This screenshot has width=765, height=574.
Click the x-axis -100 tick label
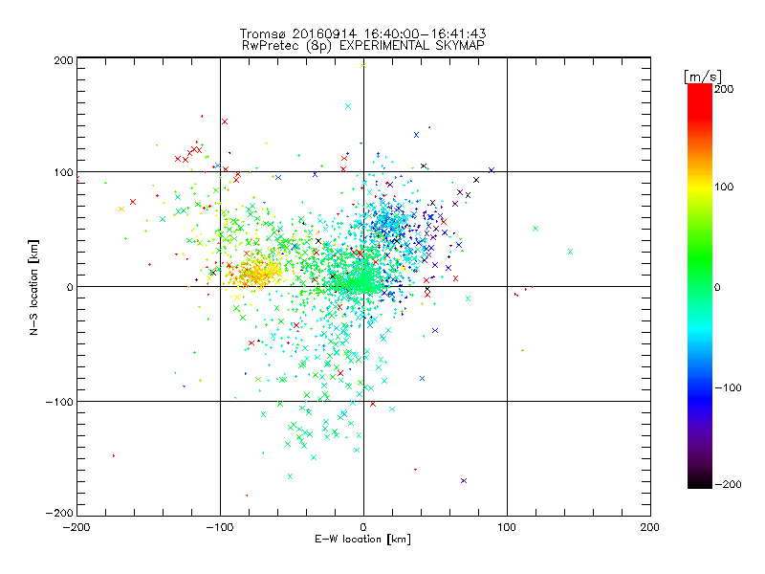click(x=219, y=526)
